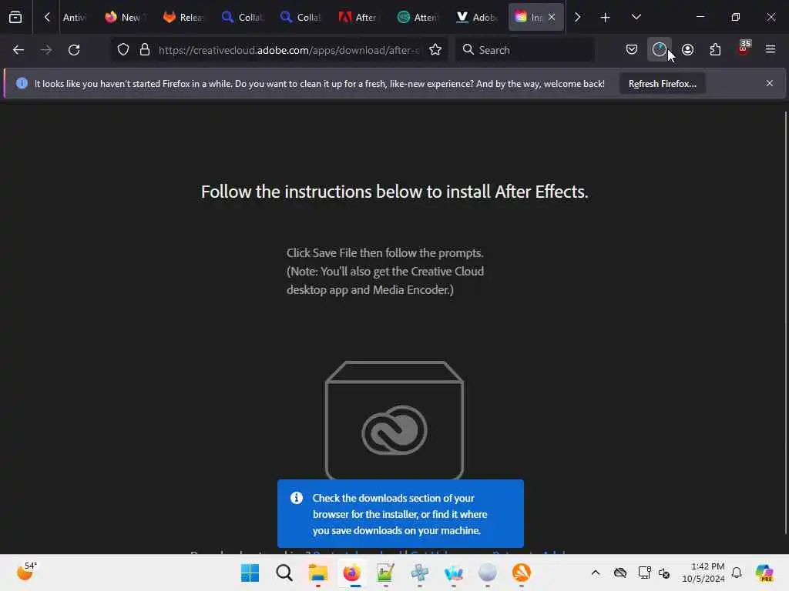789x591 pixels.
Task: Open notifications bell icon
Action: 737,573
